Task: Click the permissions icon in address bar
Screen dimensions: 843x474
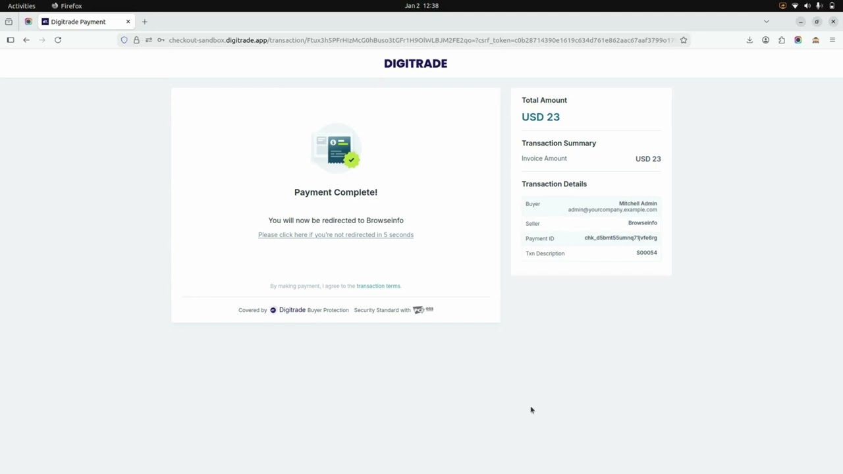Action: point(149,40)
